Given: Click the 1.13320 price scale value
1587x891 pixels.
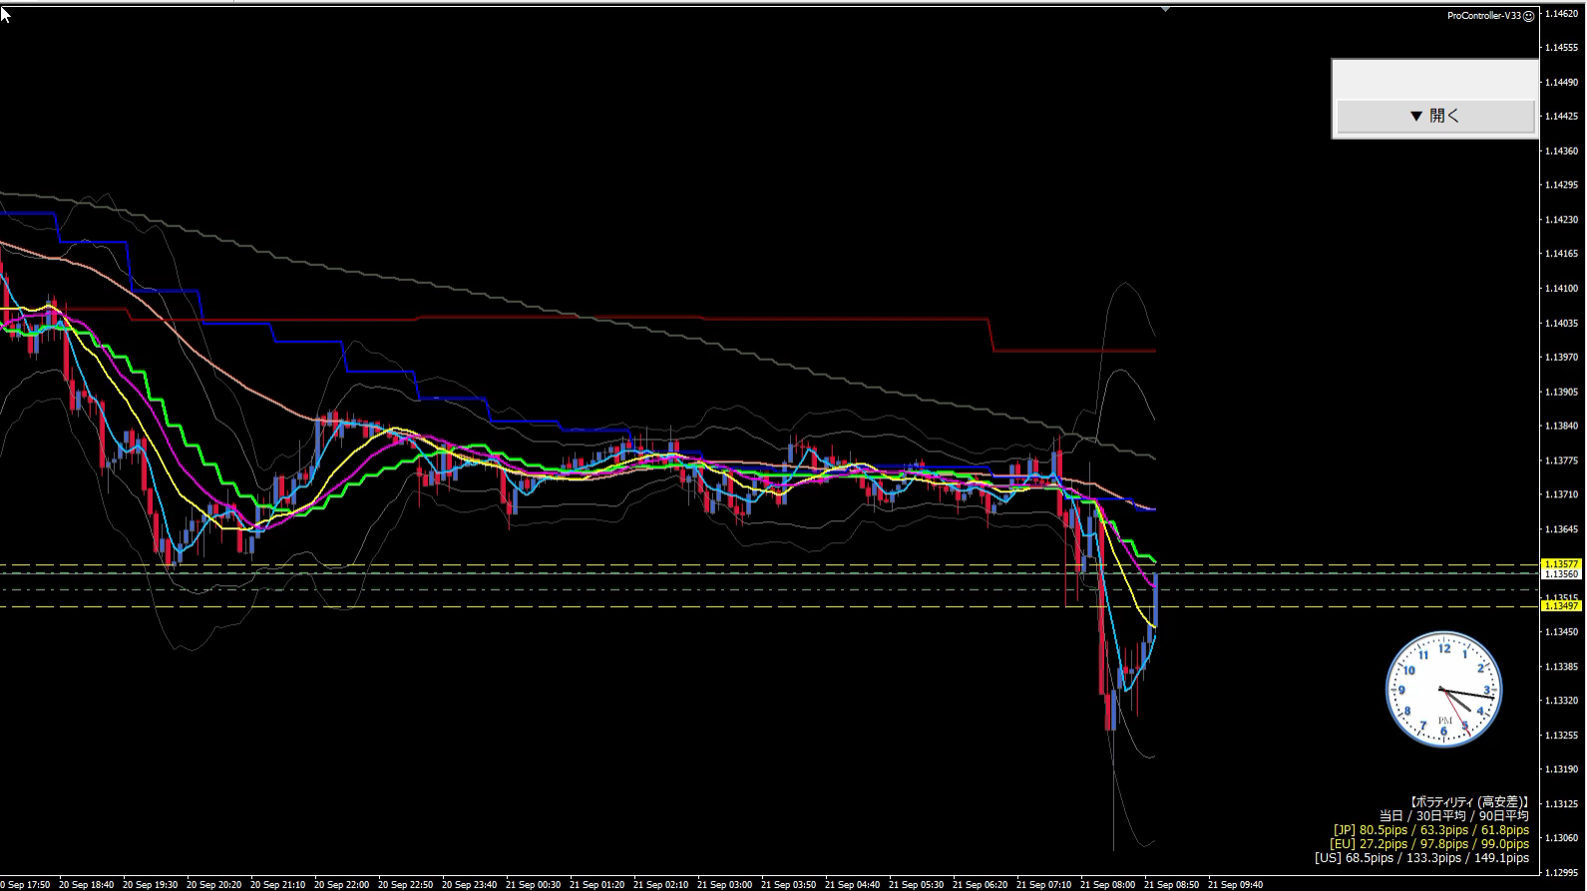Looking at the screenshot, I should click(x=1562, y=701).
